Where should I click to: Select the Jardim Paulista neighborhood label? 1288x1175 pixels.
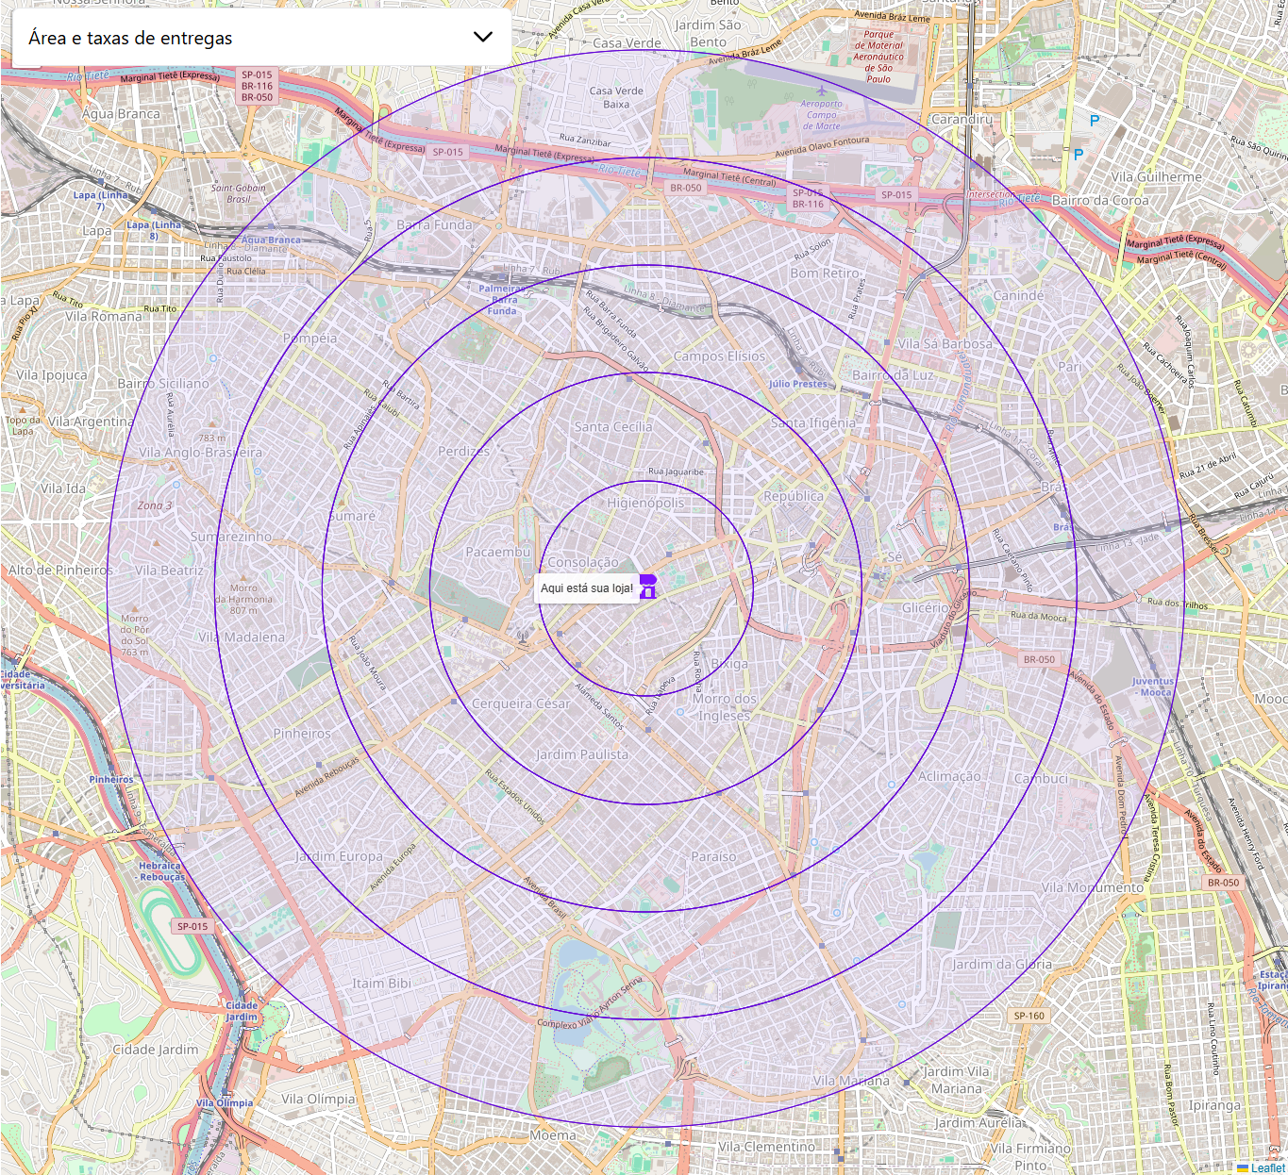[582, 754]
